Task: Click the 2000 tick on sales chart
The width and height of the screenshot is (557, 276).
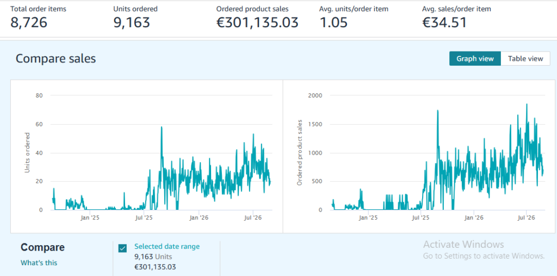Action: click(x=315, y=95)
